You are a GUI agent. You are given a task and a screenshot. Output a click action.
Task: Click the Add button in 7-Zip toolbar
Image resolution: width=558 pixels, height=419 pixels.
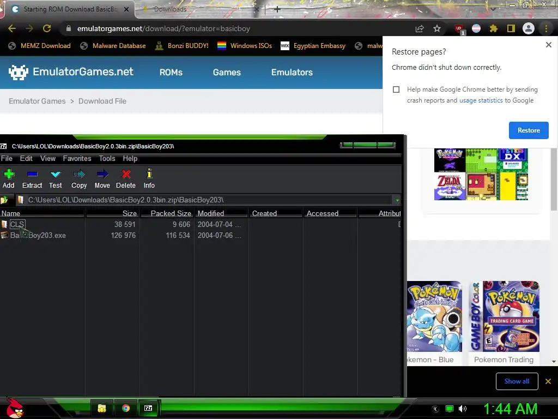9,178
